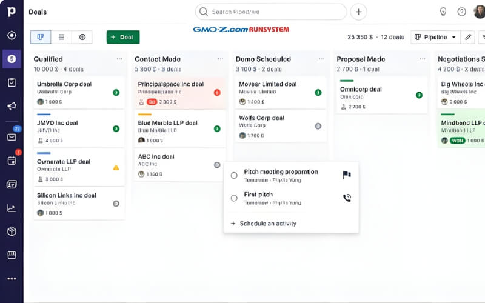Screen dimensions: 485x303
Task: Open the Sales Assistant lightbulb icon
Action: point(443,12)
